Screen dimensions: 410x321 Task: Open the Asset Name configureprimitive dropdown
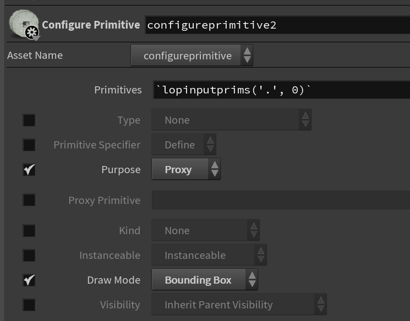click(x=192, y=56)
